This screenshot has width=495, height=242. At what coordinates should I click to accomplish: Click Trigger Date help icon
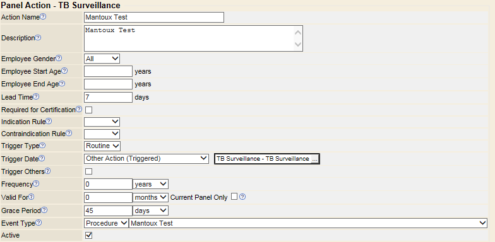click(42, 159)
